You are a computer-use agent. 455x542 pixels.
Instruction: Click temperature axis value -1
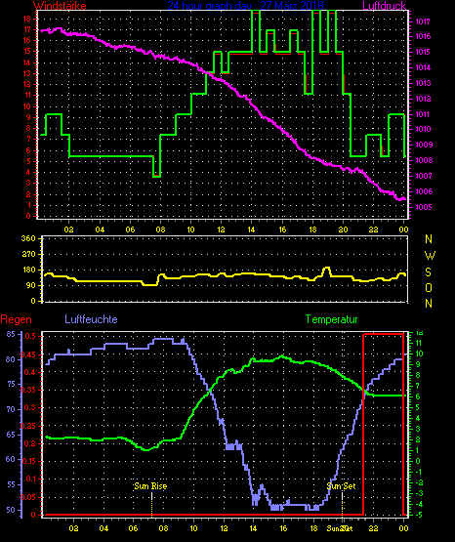[x=418, y=472]
